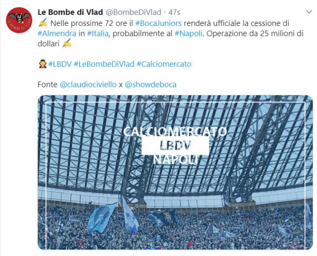Click the vampire emoji before #LBDV
The image size is (317, 256).
[42, 64]
